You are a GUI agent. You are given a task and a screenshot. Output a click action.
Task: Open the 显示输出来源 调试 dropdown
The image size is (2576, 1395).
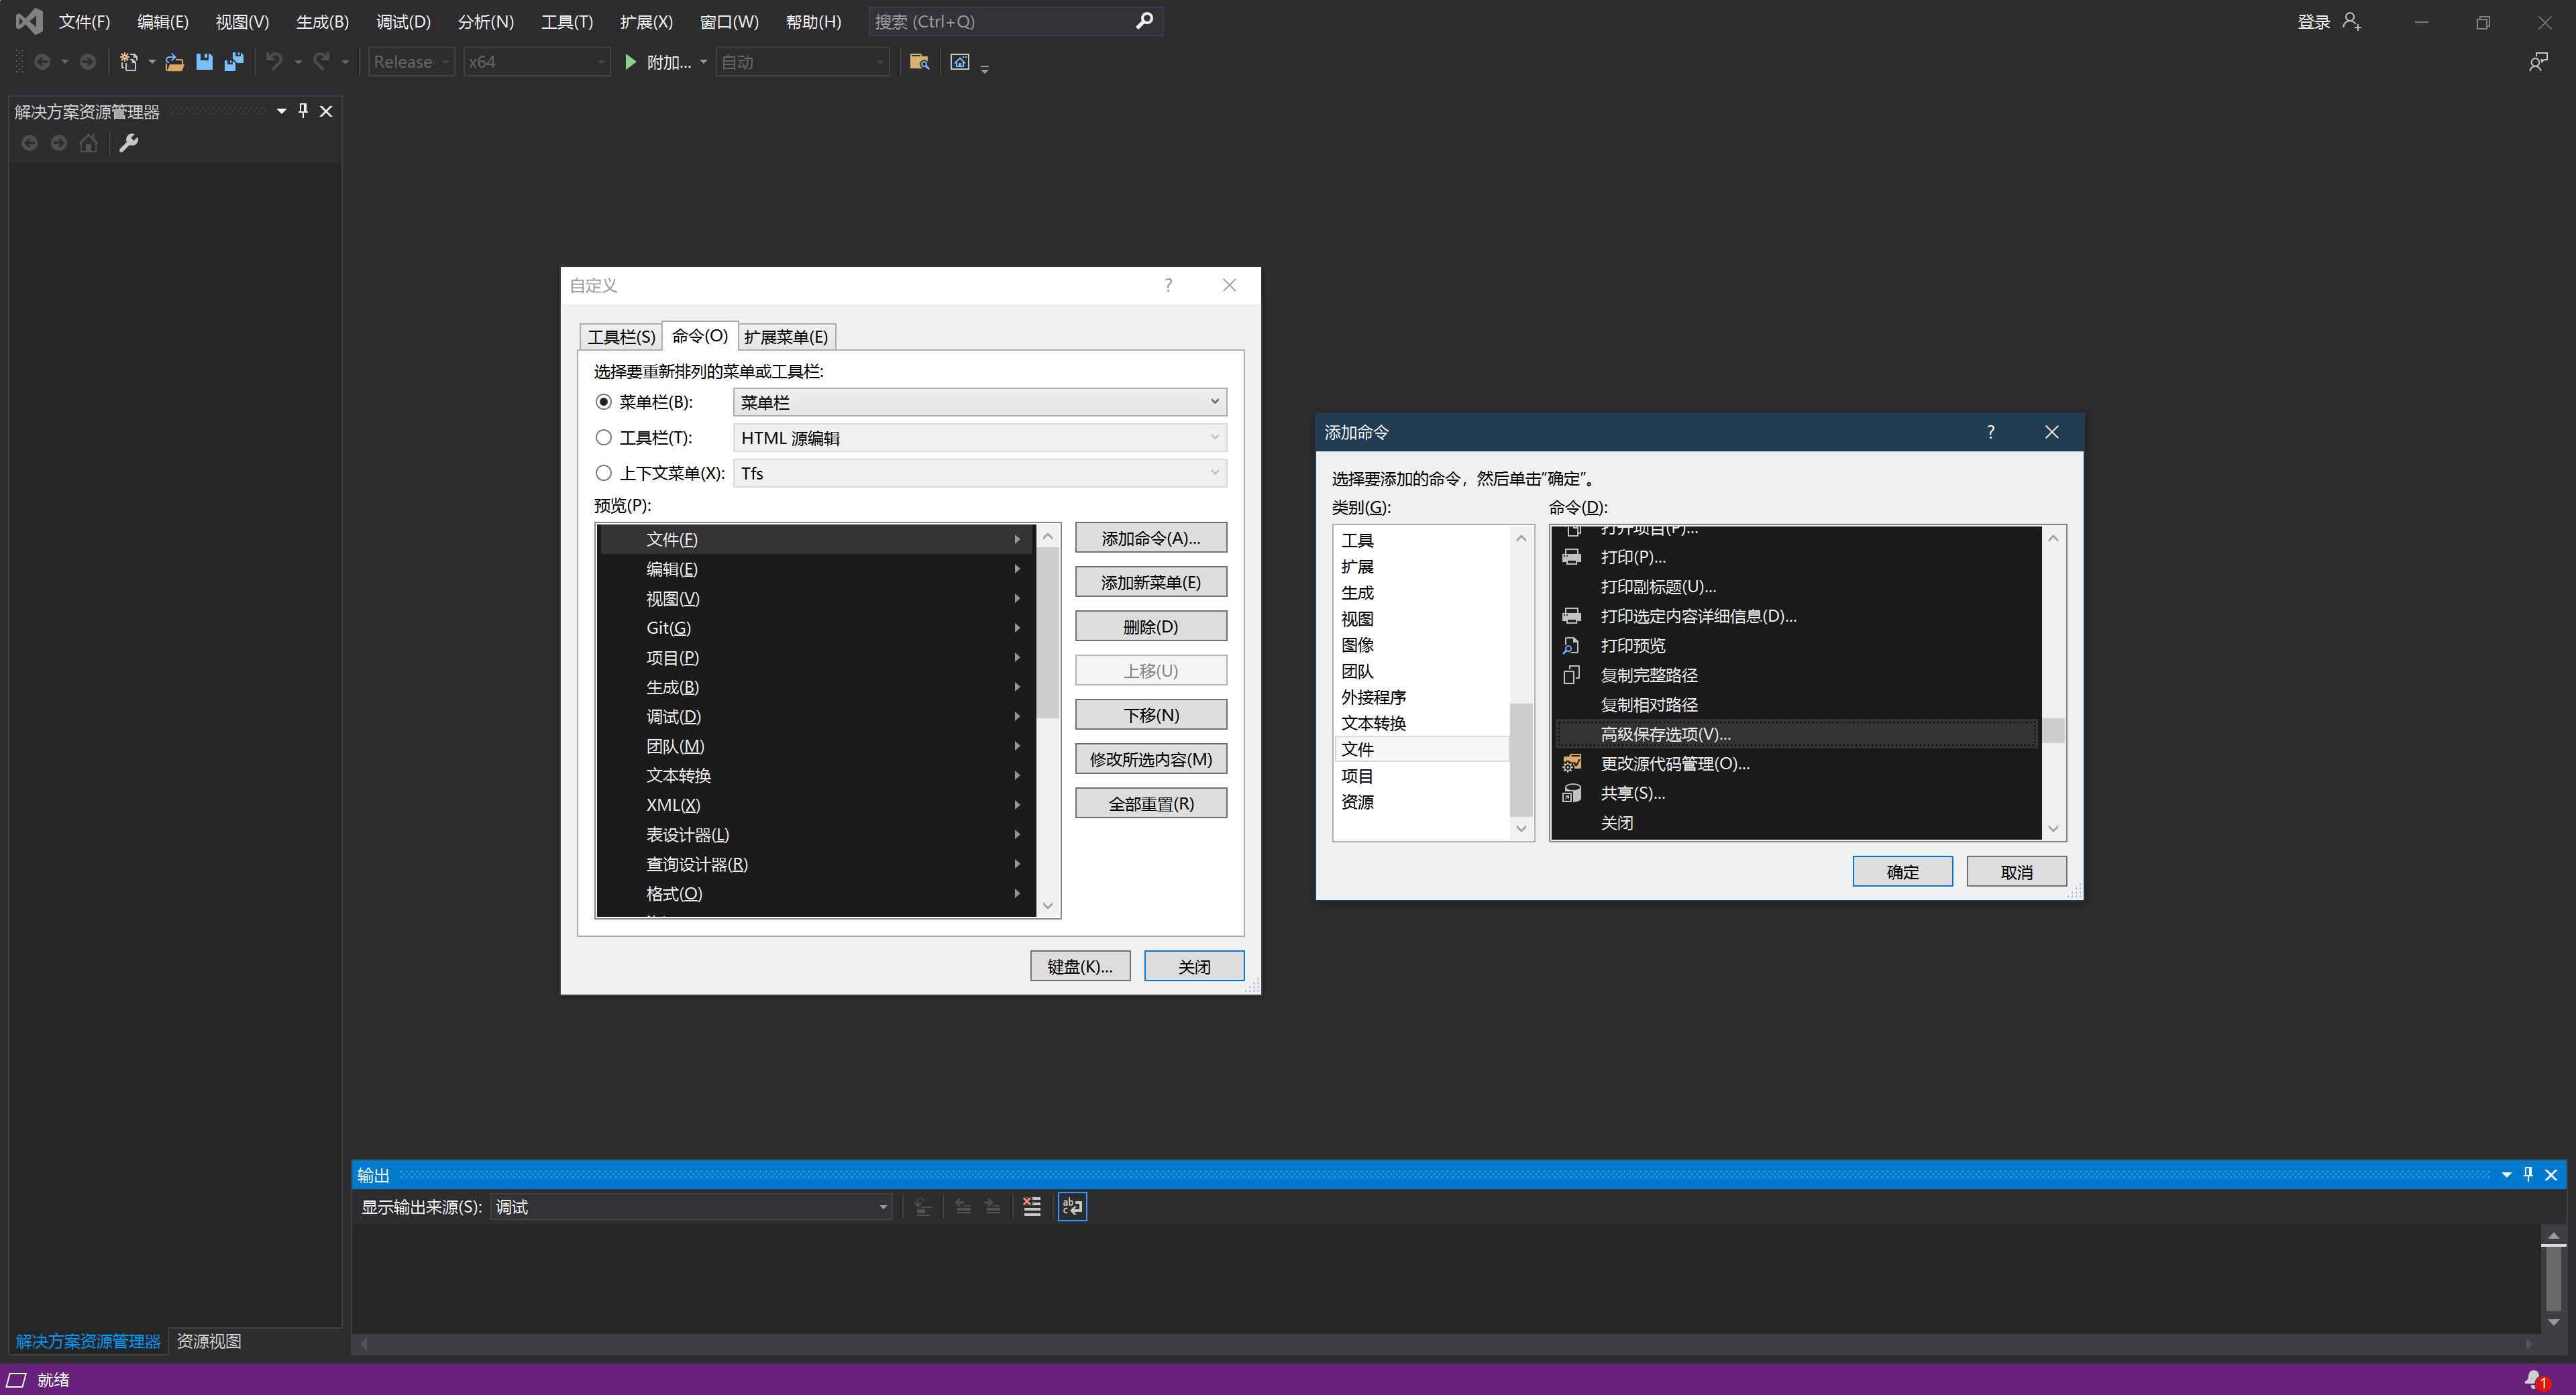coord(883,1207)
